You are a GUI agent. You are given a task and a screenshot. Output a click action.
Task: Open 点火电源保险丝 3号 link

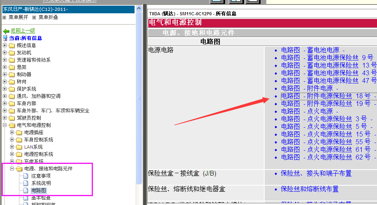point(327,119)
